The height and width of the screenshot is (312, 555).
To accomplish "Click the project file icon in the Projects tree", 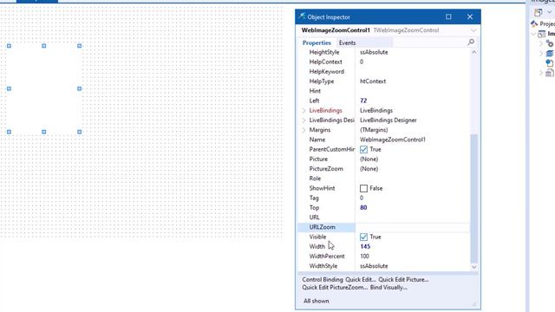I will pyautogui.click(x=541, y=34).
